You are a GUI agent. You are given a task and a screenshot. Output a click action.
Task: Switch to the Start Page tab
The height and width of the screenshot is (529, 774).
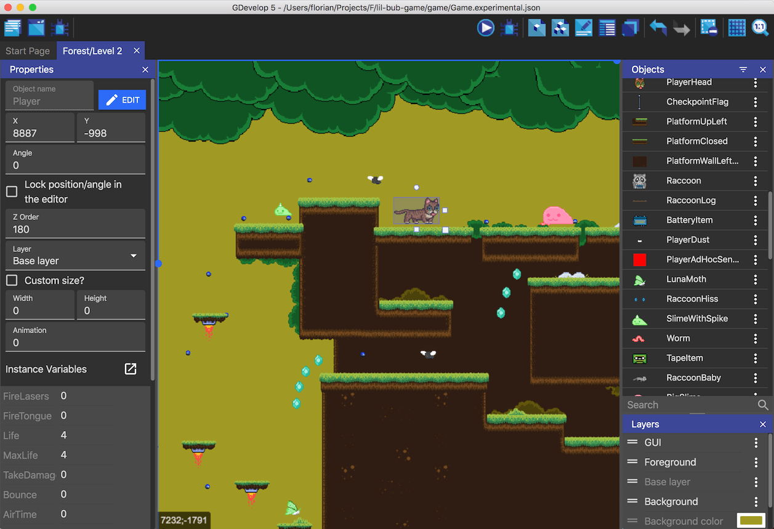(x=28, y=50)
